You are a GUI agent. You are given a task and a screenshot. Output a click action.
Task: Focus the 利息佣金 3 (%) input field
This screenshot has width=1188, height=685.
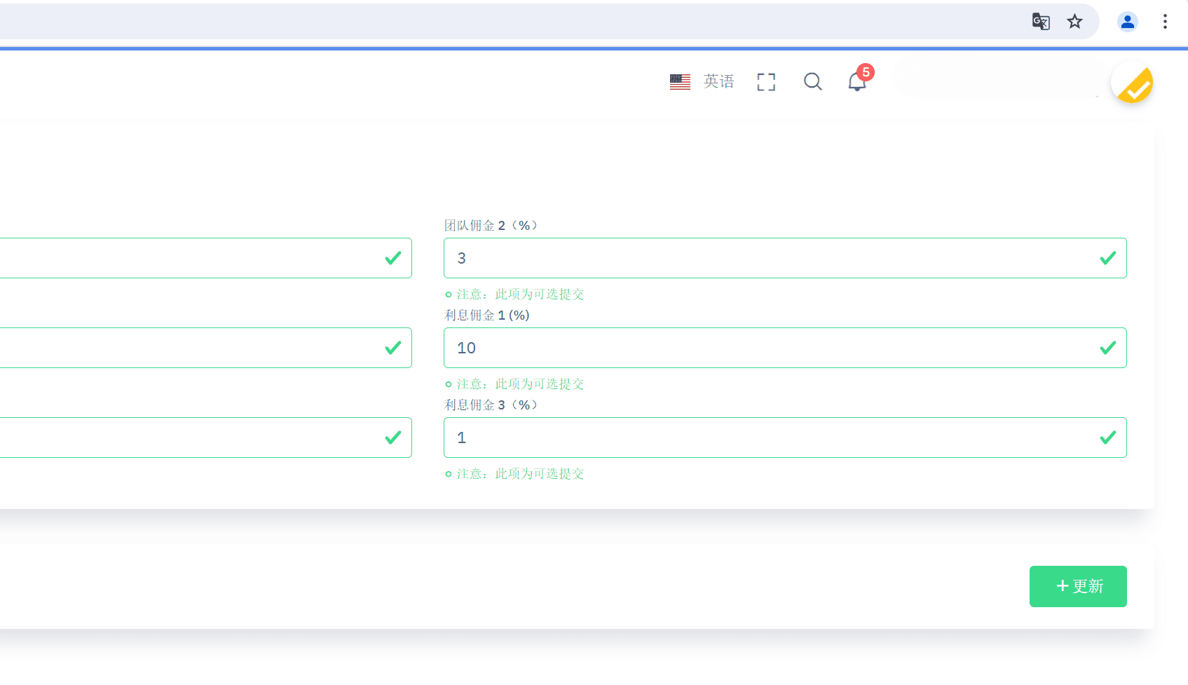[x=771, y=438]
